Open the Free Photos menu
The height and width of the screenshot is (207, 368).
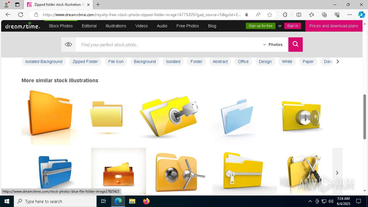coord(188,26)
